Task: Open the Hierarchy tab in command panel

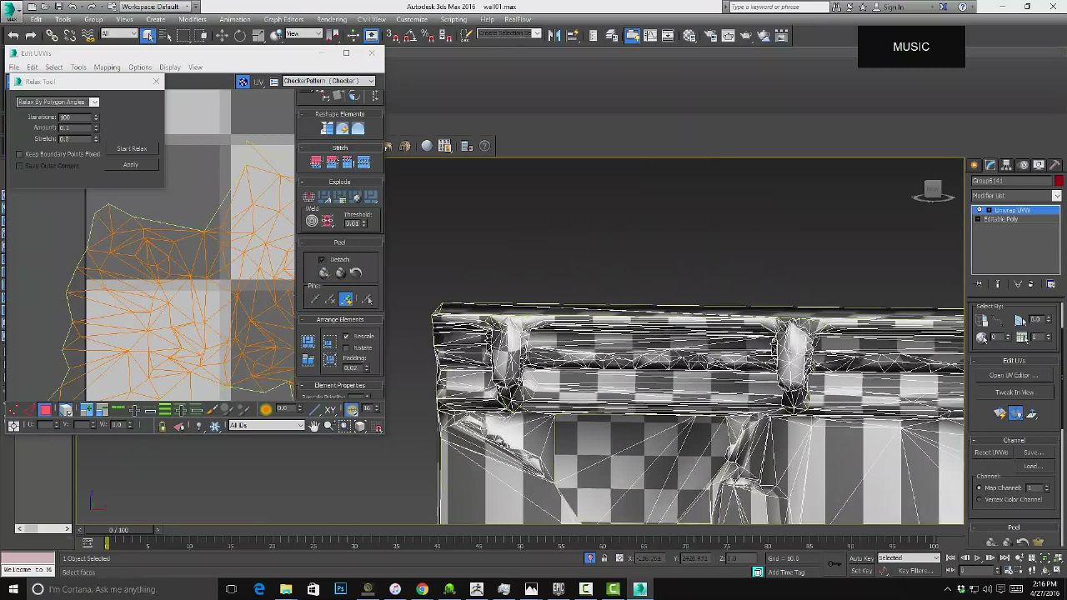Action: [1006, 165]
